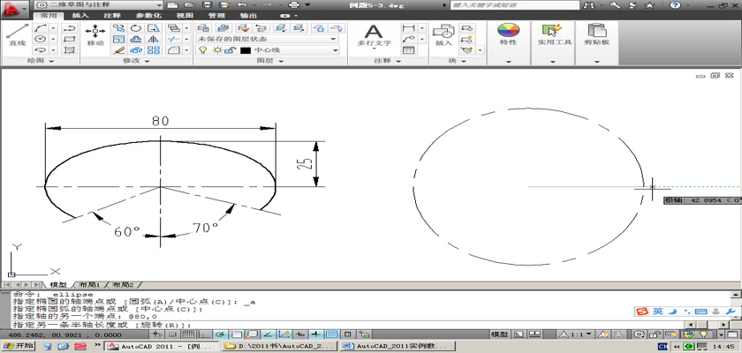Expand the Annotation (注释) panel
Screen dimensions: 742x353
(x=388, y=61)
